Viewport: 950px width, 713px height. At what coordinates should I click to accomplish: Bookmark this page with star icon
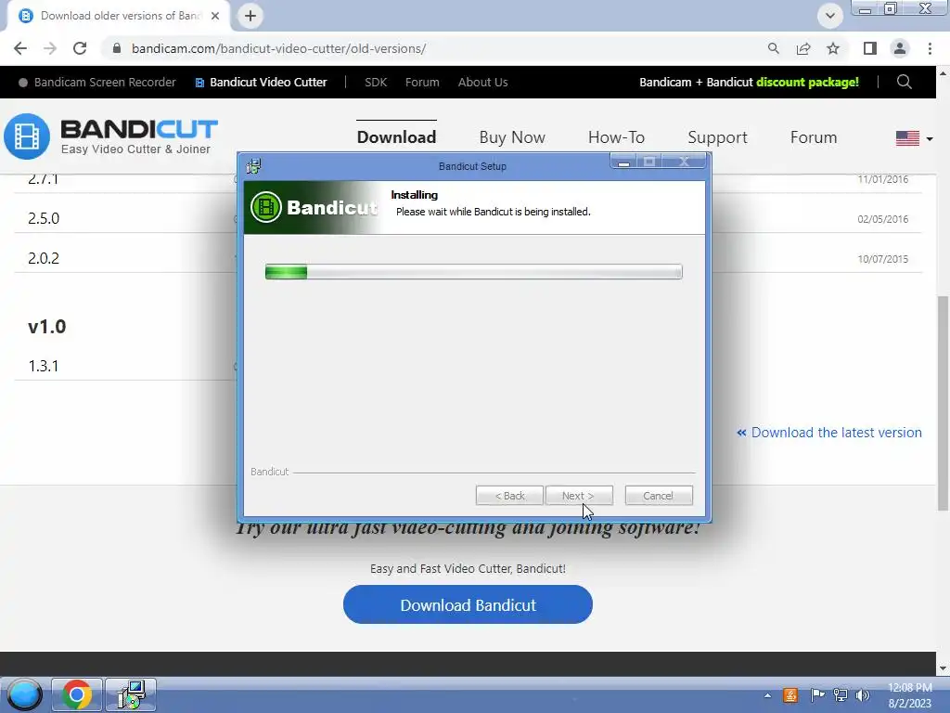click(833, 48)
